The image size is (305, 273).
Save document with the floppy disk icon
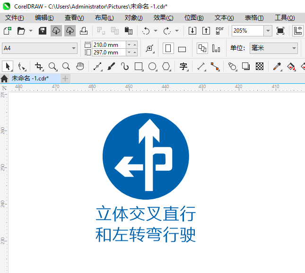[x=43, y=31]
